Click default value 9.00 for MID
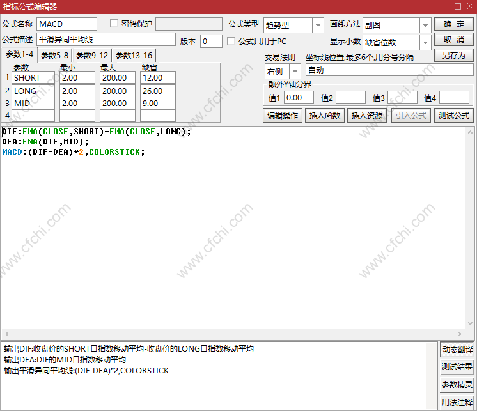477x411 pixels. [157, 103]
